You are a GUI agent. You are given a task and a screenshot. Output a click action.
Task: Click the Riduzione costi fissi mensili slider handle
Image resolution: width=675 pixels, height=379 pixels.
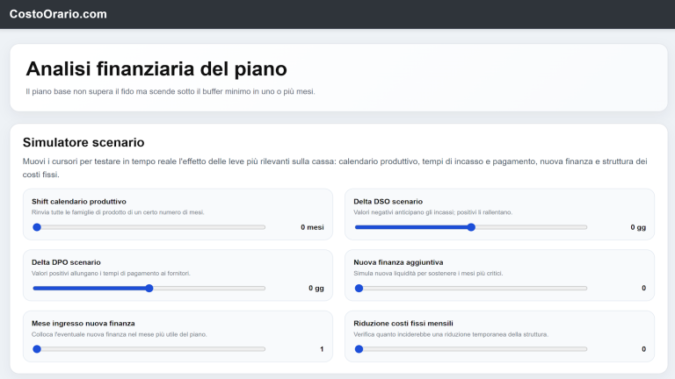click(359, 349)
